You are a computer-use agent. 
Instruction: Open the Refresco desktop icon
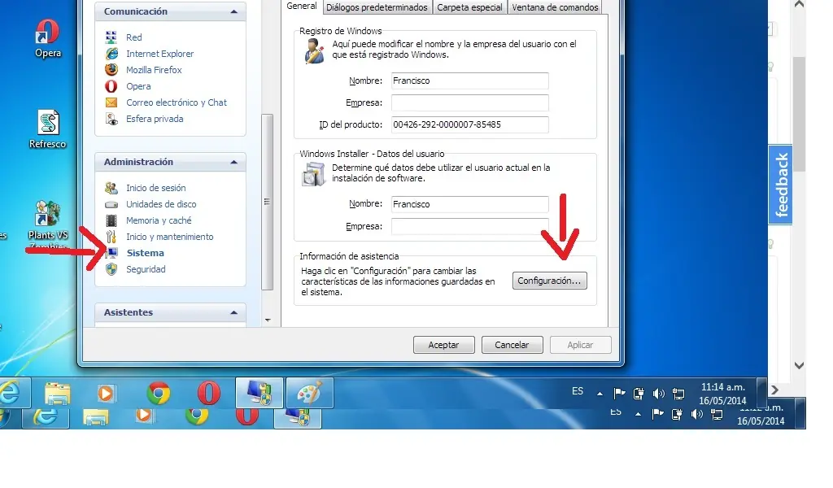(48, 129)
